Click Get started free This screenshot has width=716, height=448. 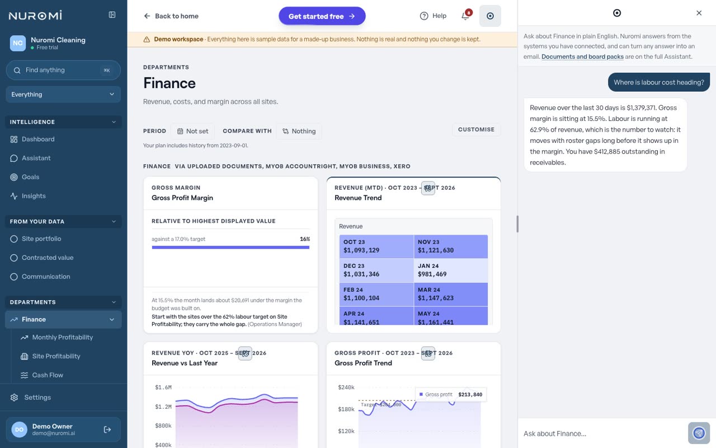pos(322,16)
